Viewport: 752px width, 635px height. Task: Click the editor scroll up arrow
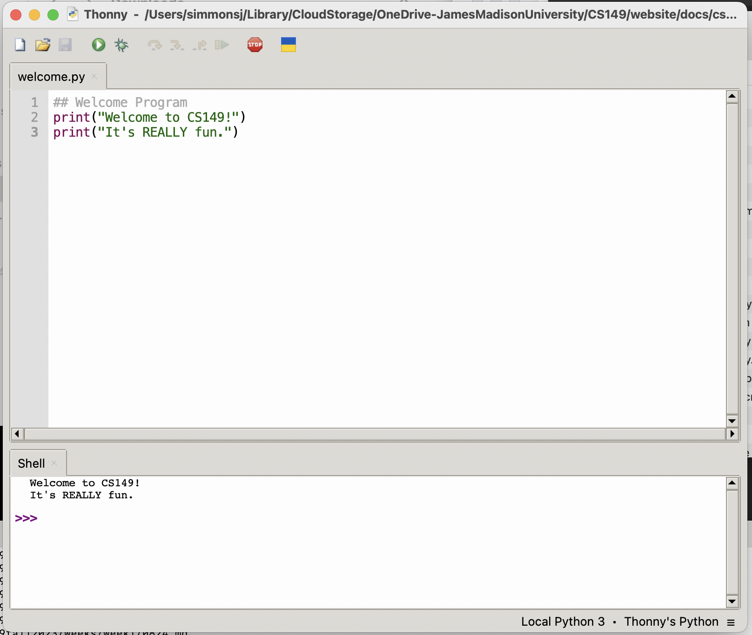coord(732,96)
